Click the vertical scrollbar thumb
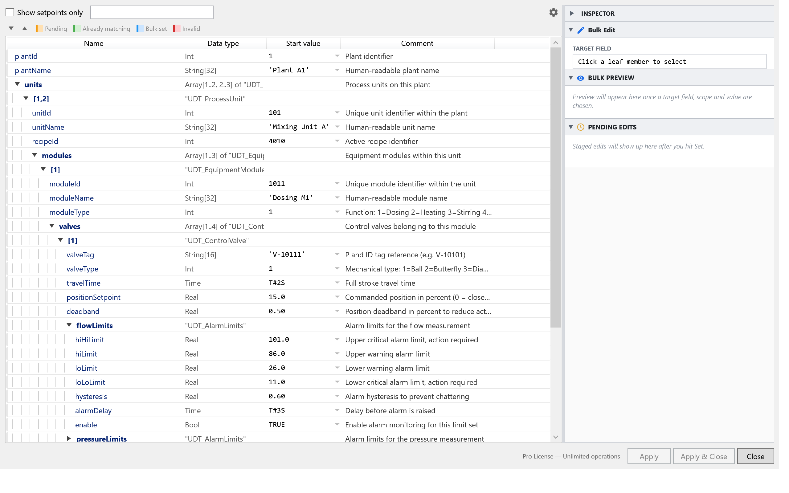The image size is (789, 493). tap(556, 187)
